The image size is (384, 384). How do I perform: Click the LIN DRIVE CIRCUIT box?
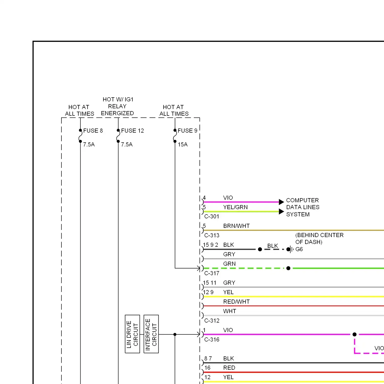pos(132,334)
